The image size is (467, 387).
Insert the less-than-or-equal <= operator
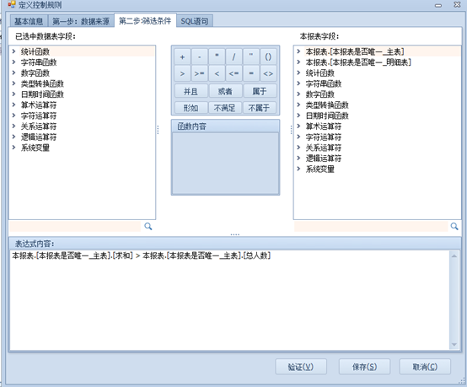[x=233, y=73]
